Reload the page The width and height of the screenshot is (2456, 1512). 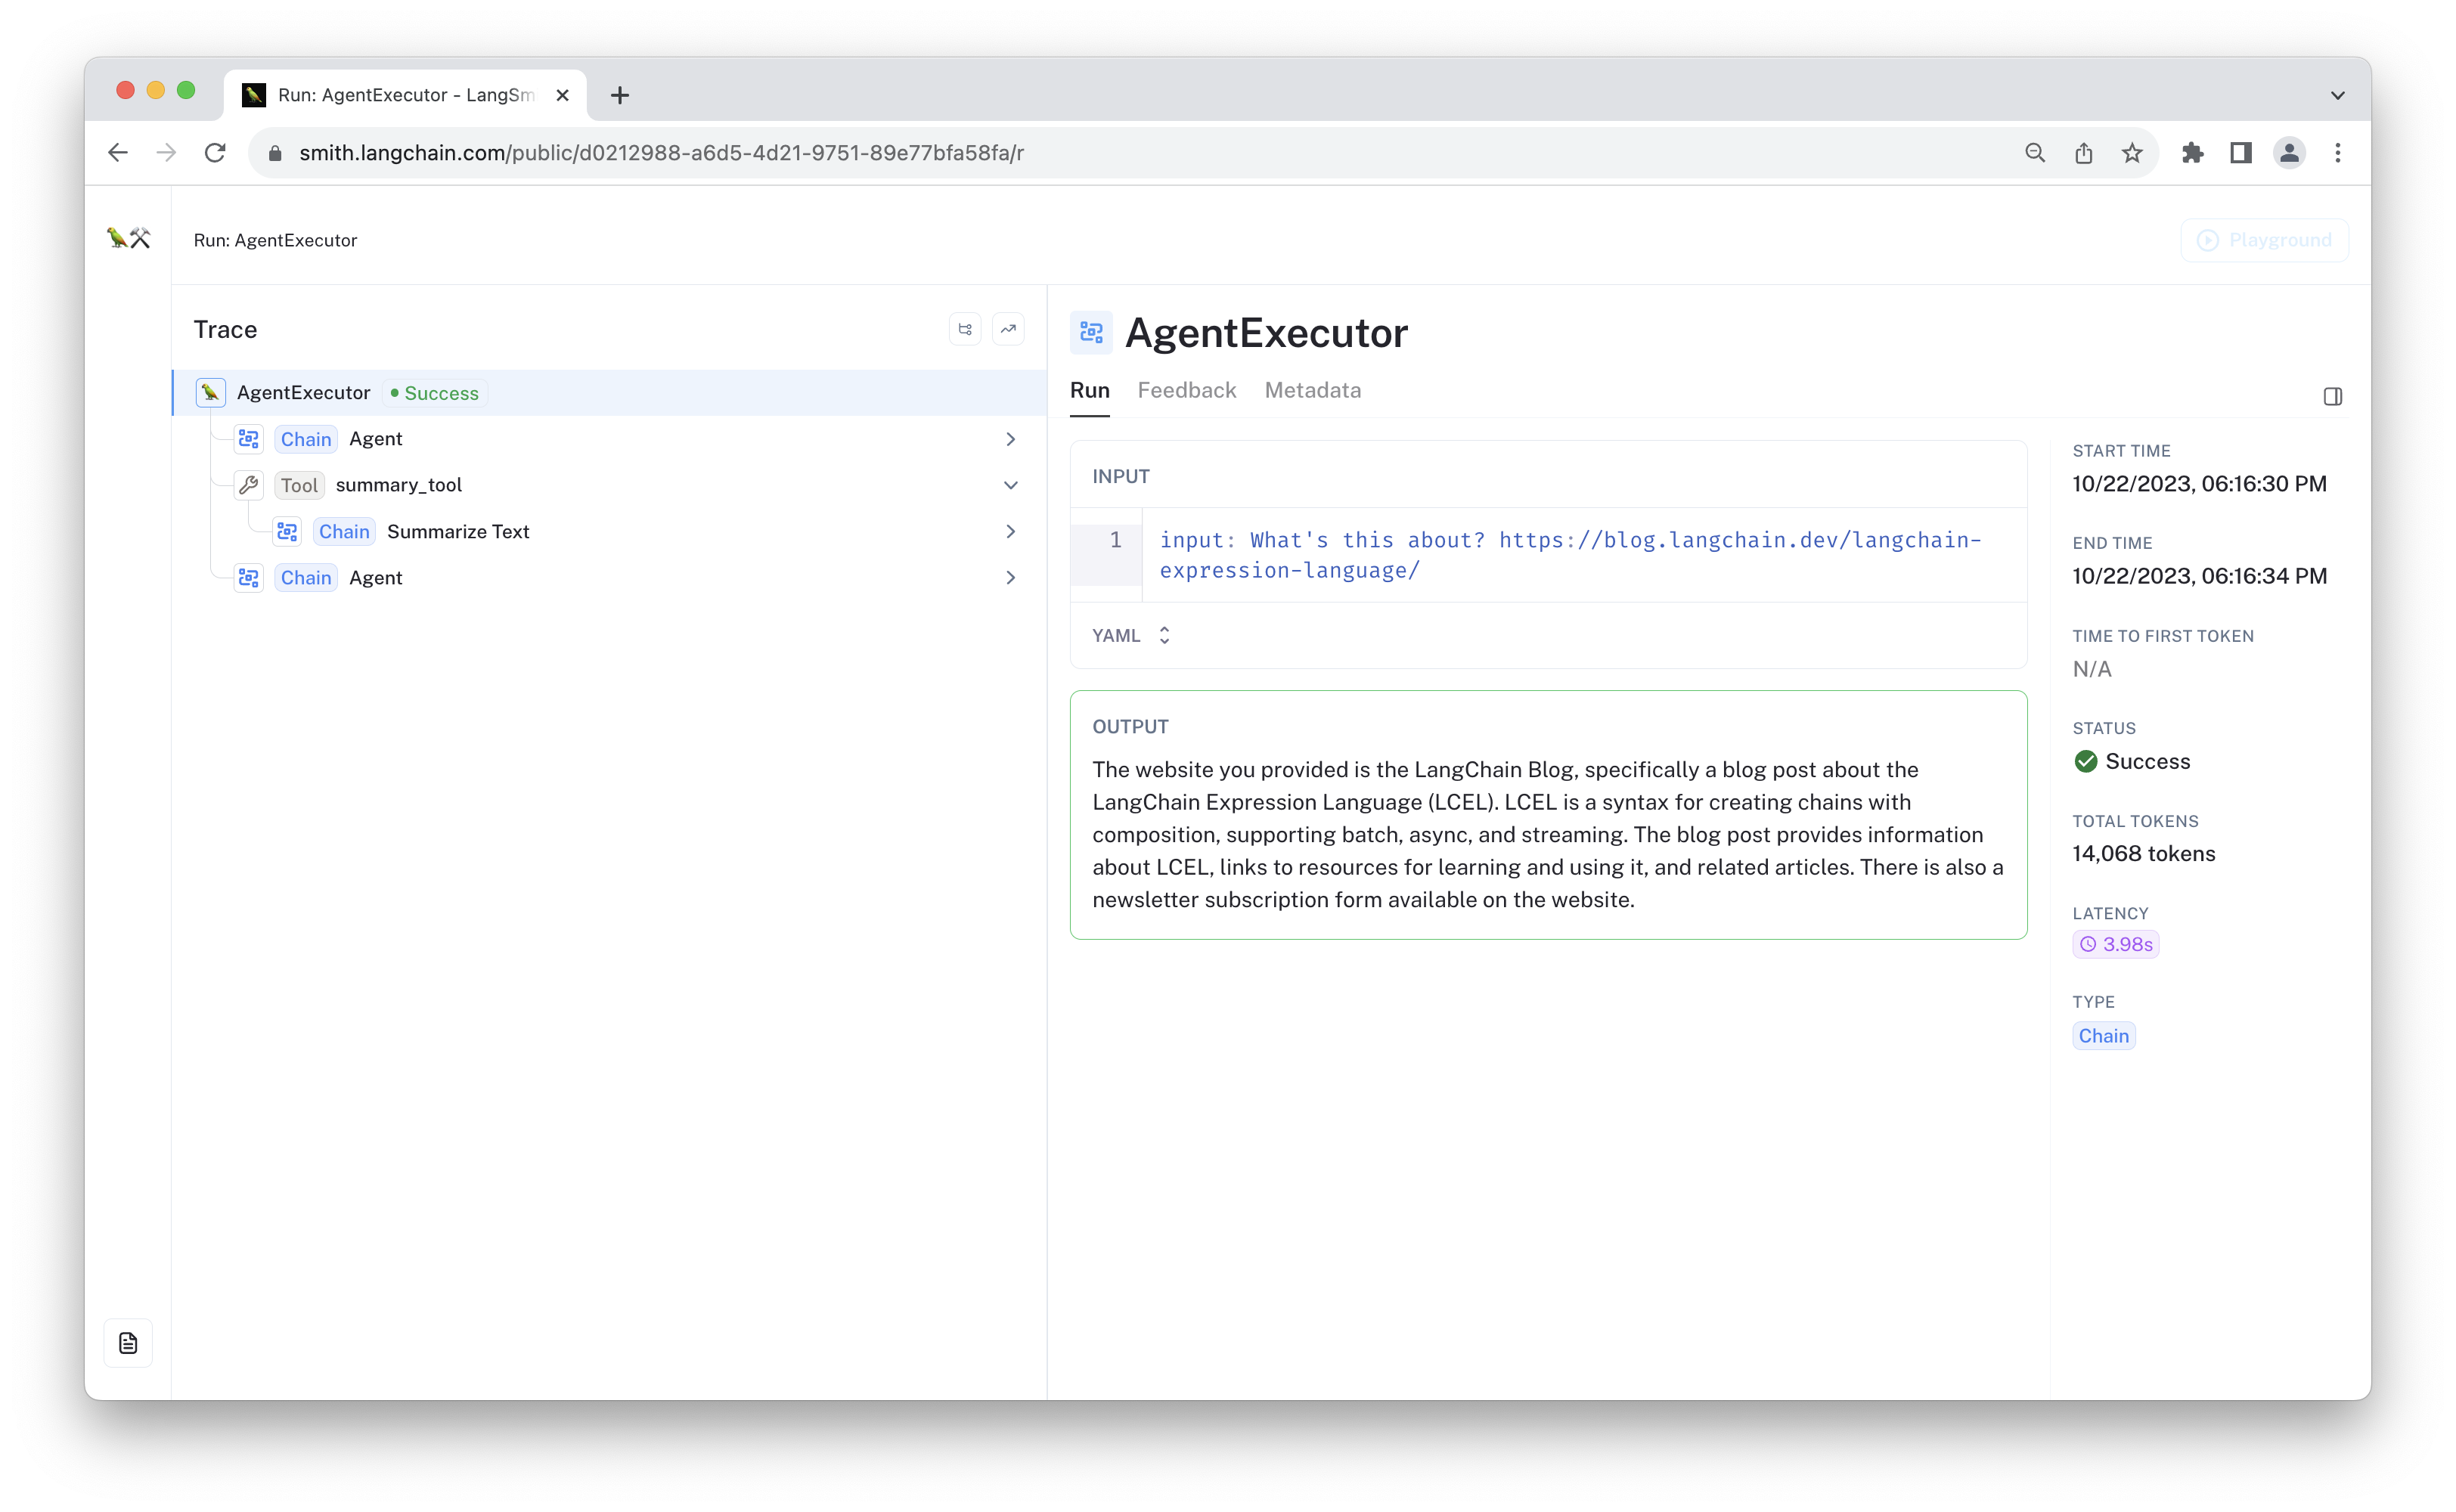click(215, 153)
